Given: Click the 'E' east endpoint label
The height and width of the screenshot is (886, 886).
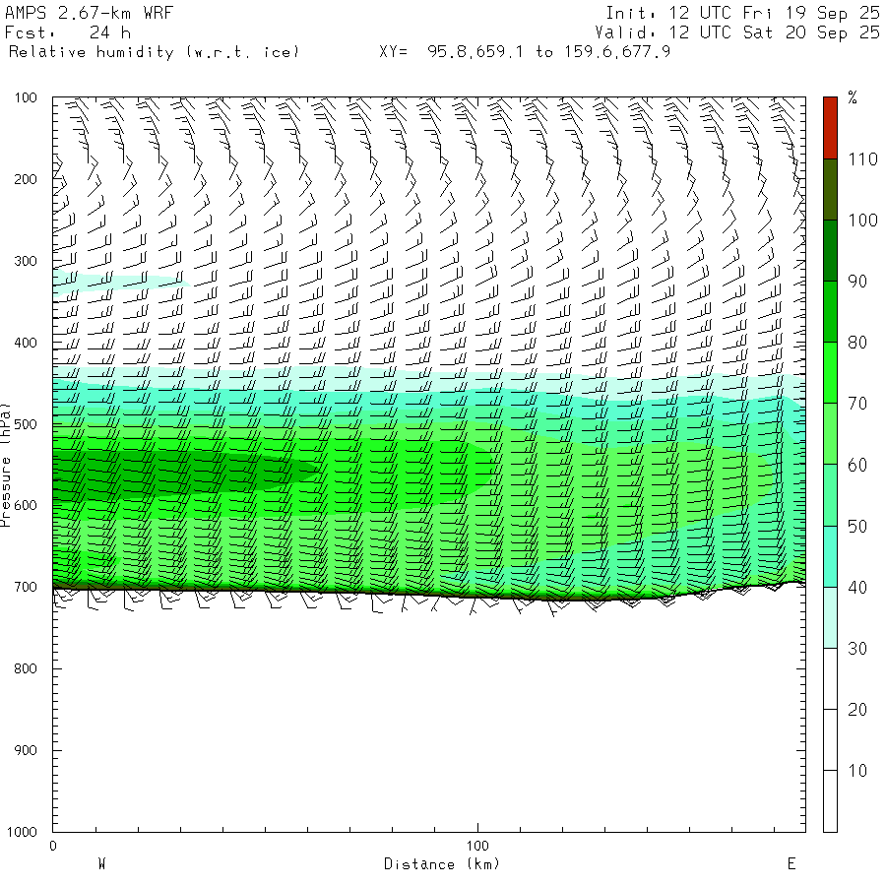Looking at the screenshot, I should pos(791,864).
